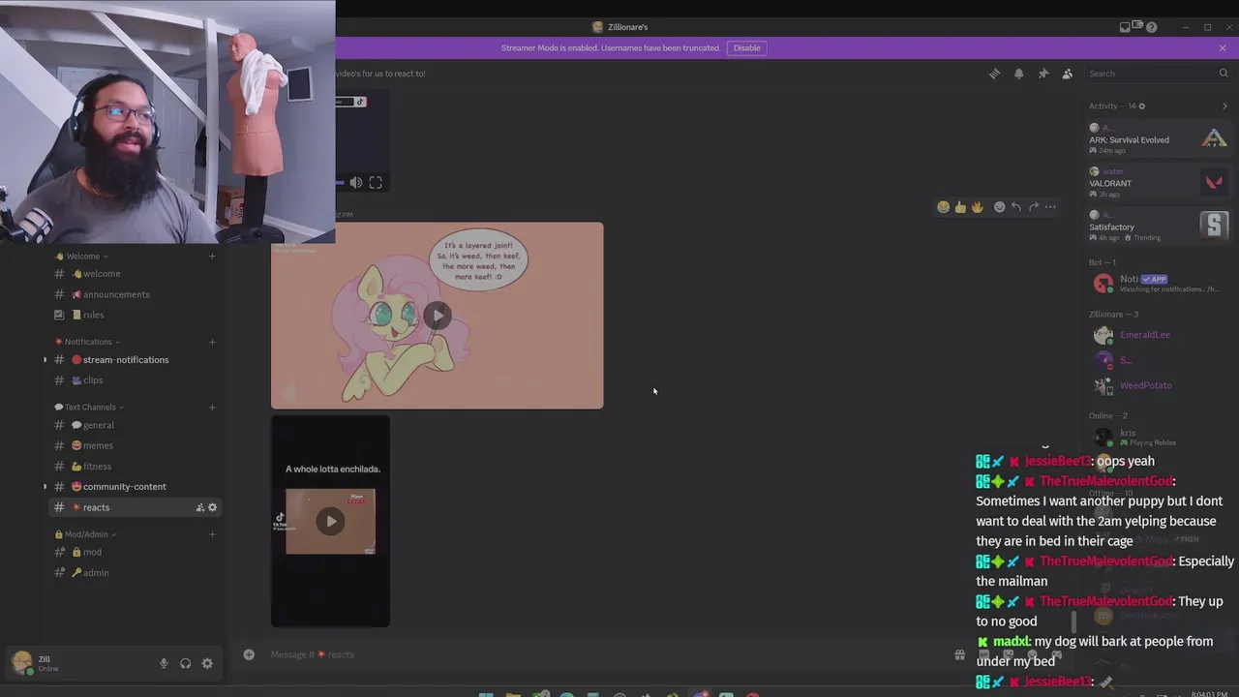Click the taskbar clock showing 8:04 PM

click(1211, 694)
